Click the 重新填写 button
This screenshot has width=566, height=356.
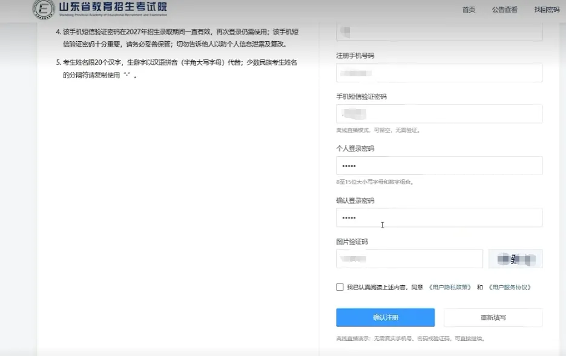493,317
